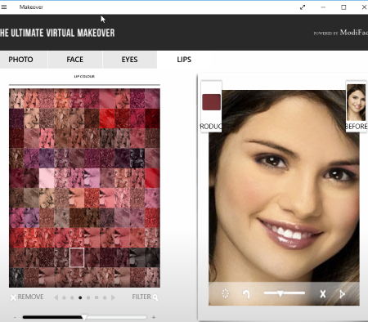This screenshot has width=368, height=322.
Task: Open the PRODUCT panel label
Action: click(x=211, y=127)
